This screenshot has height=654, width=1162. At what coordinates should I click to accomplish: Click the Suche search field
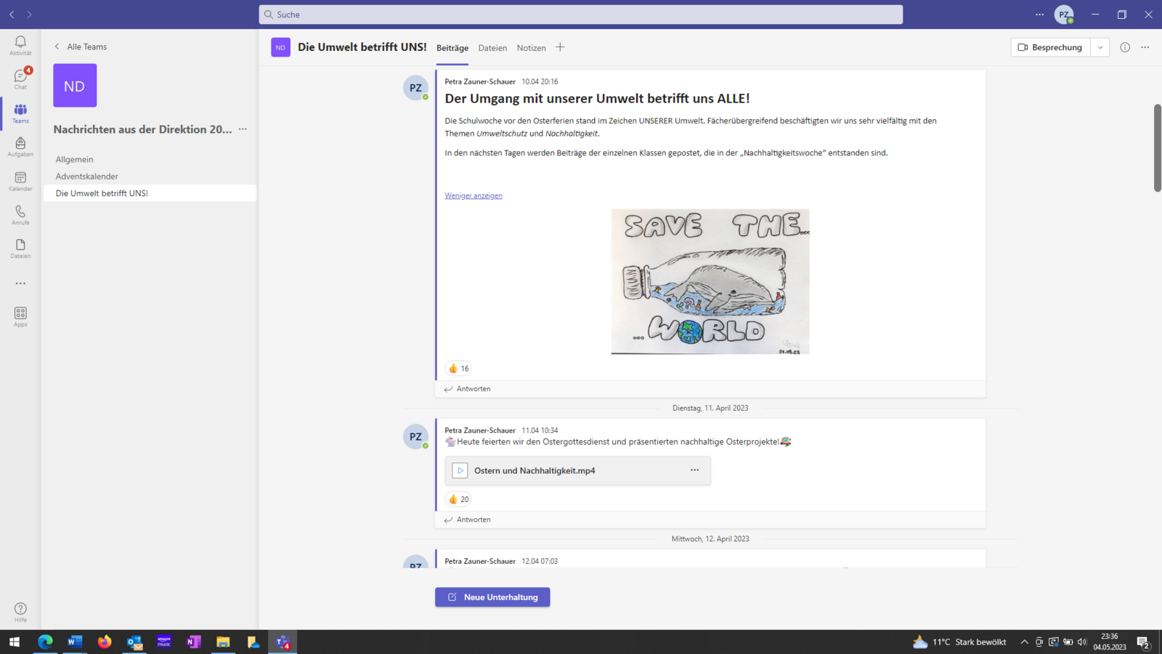(581, 15)
